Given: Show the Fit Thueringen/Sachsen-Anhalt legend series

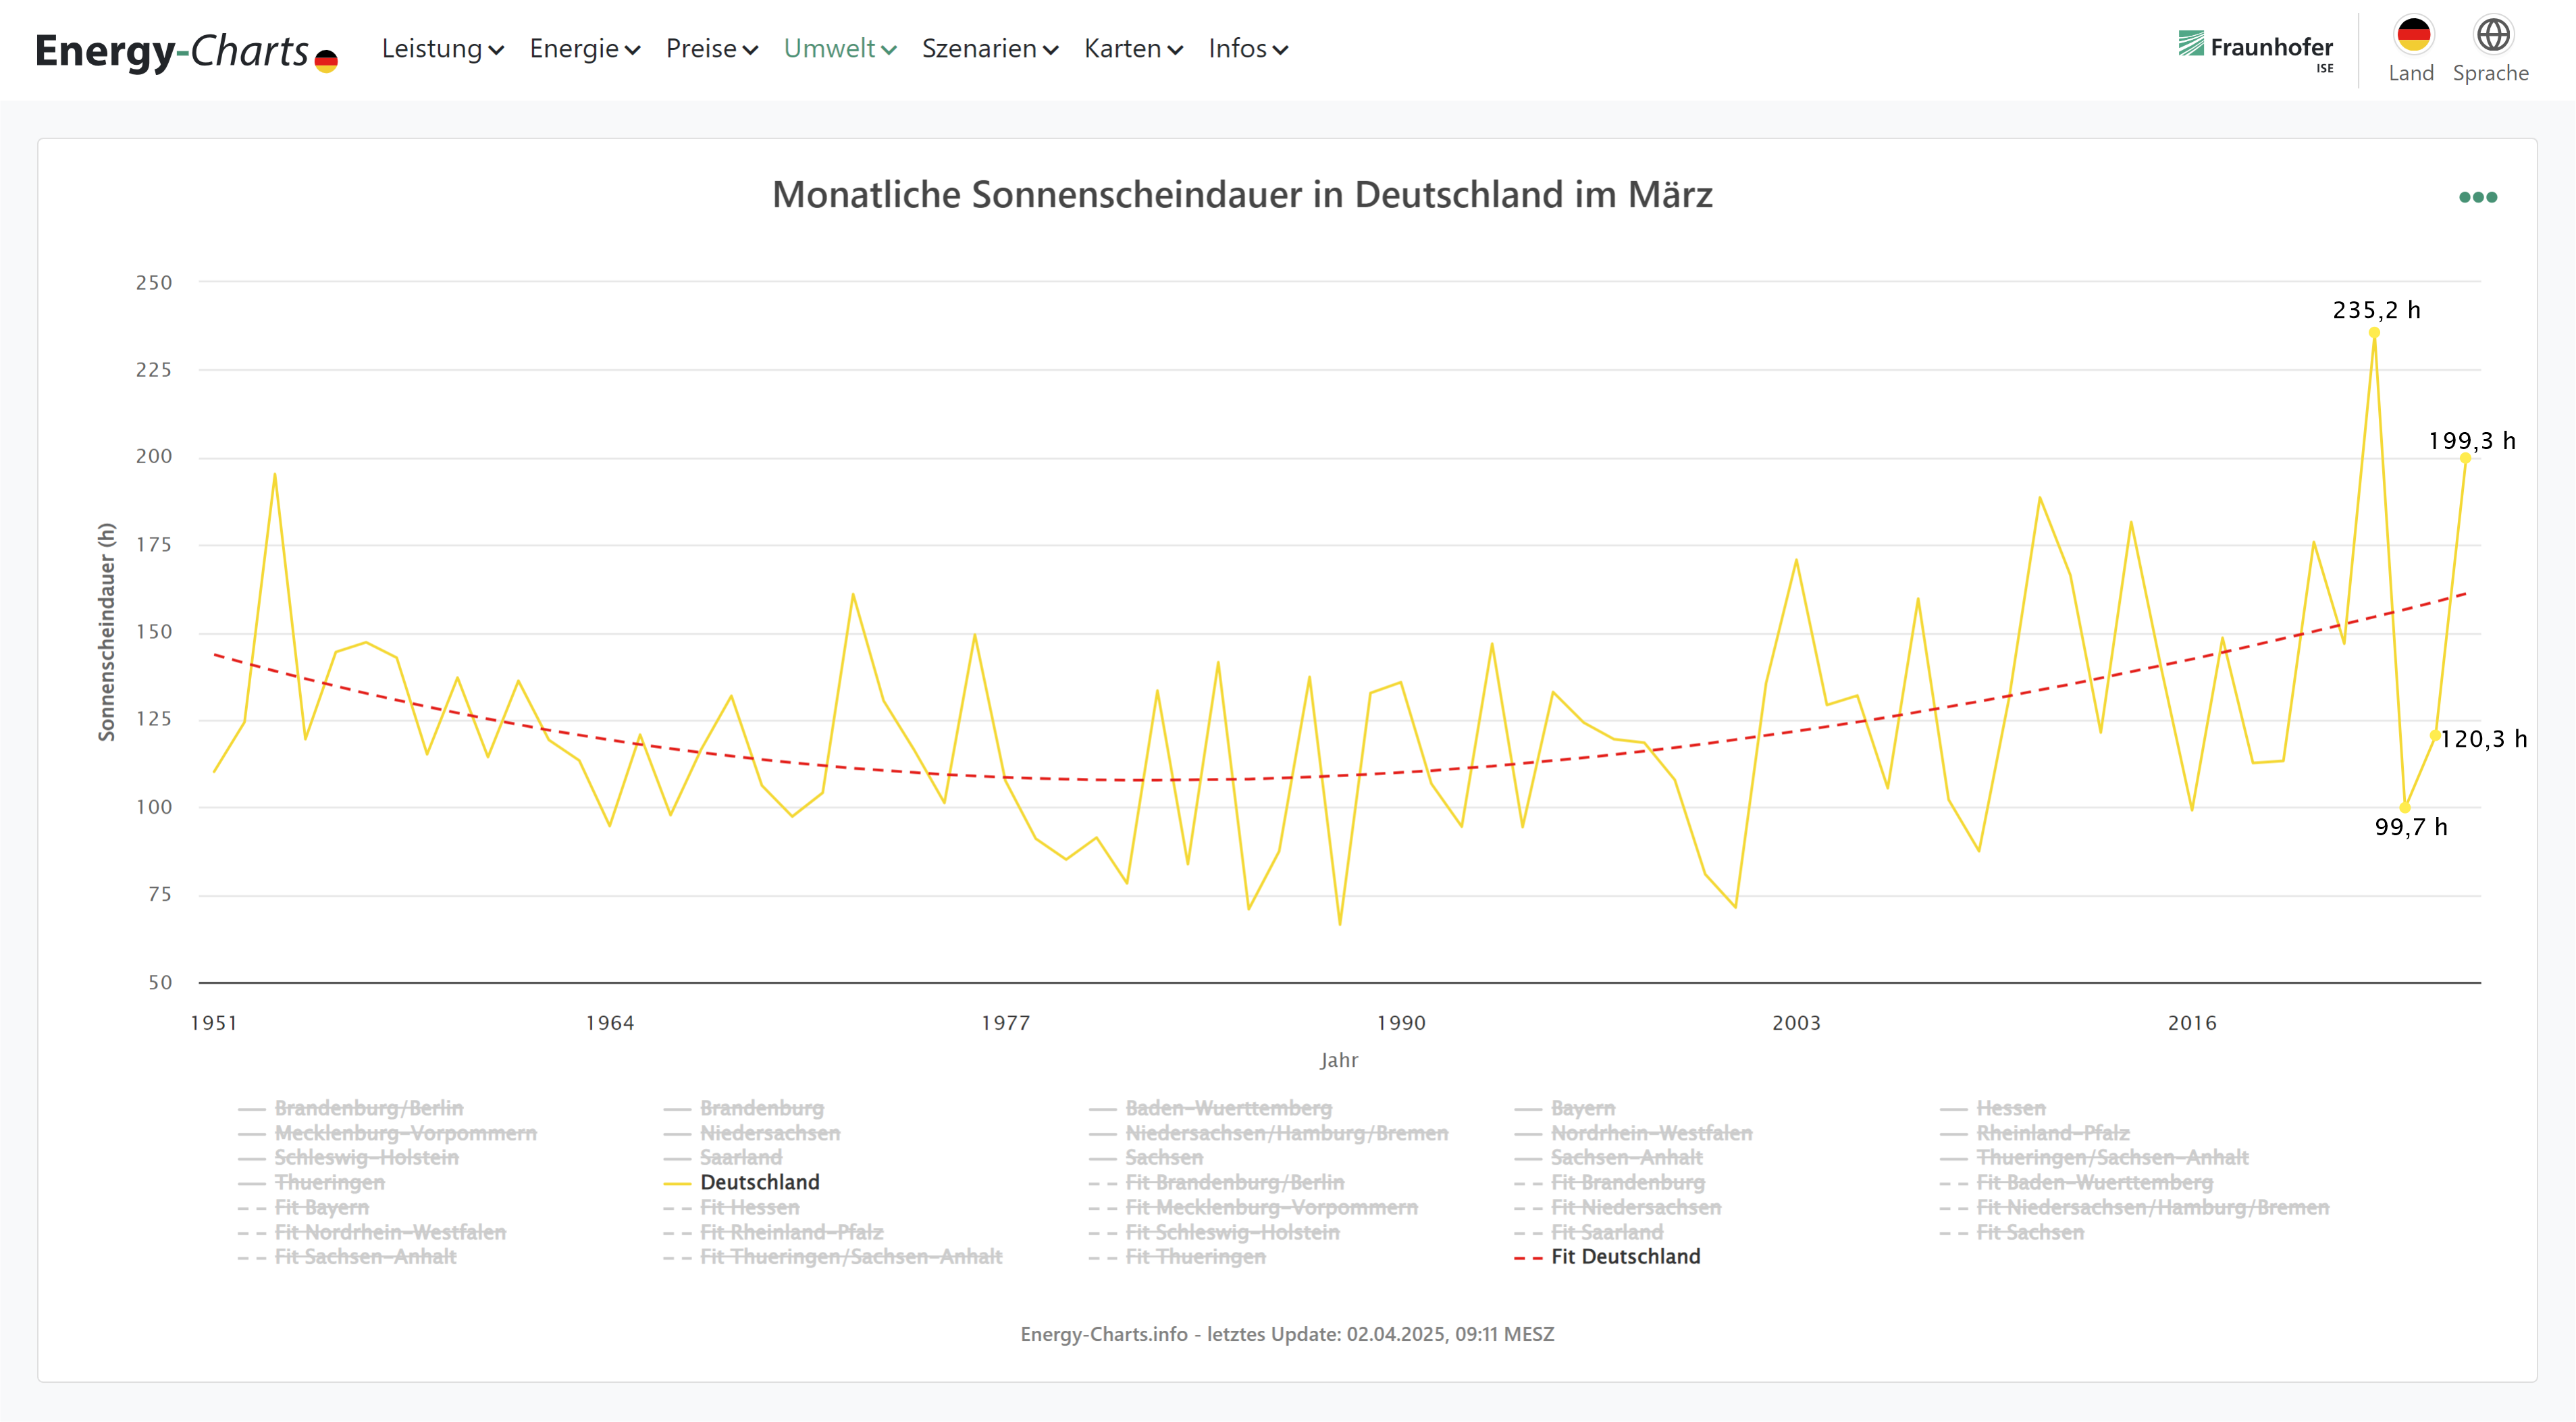Looking at the screenshot, I should pyautogui.click(x=833, y=1256).
